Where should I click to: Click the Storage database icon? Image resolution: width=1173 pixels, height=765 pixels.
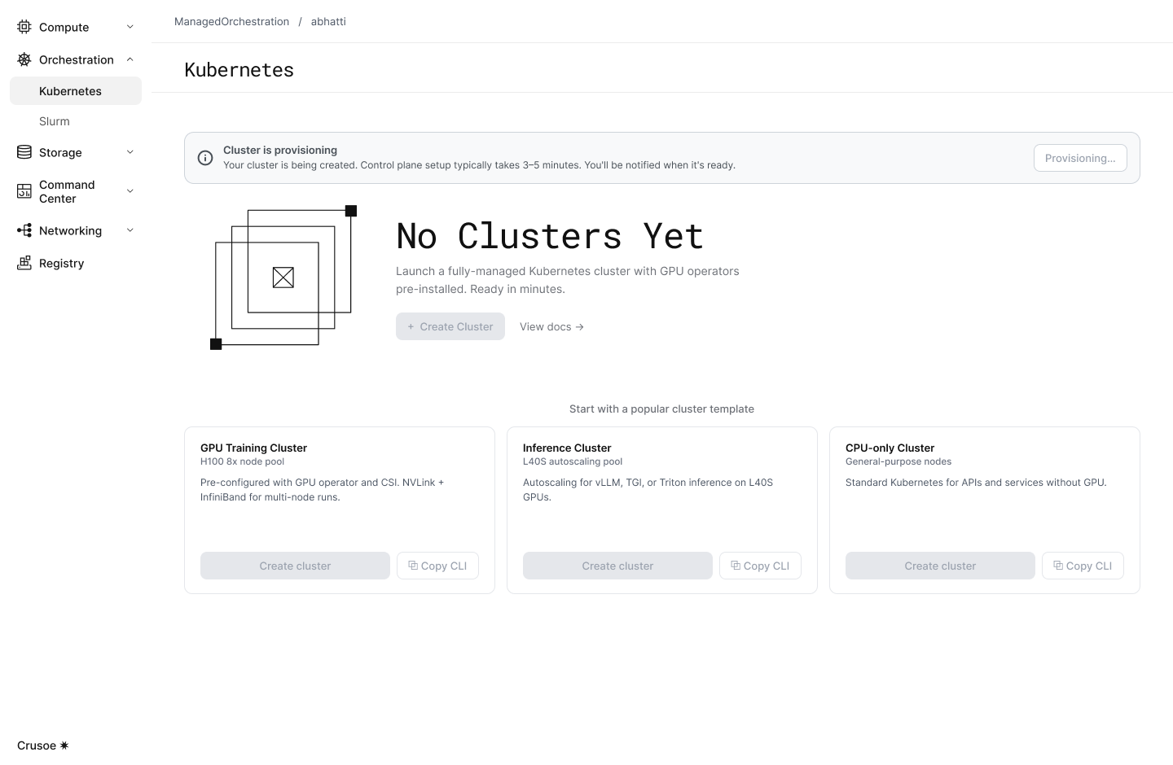tap(24, 152)
